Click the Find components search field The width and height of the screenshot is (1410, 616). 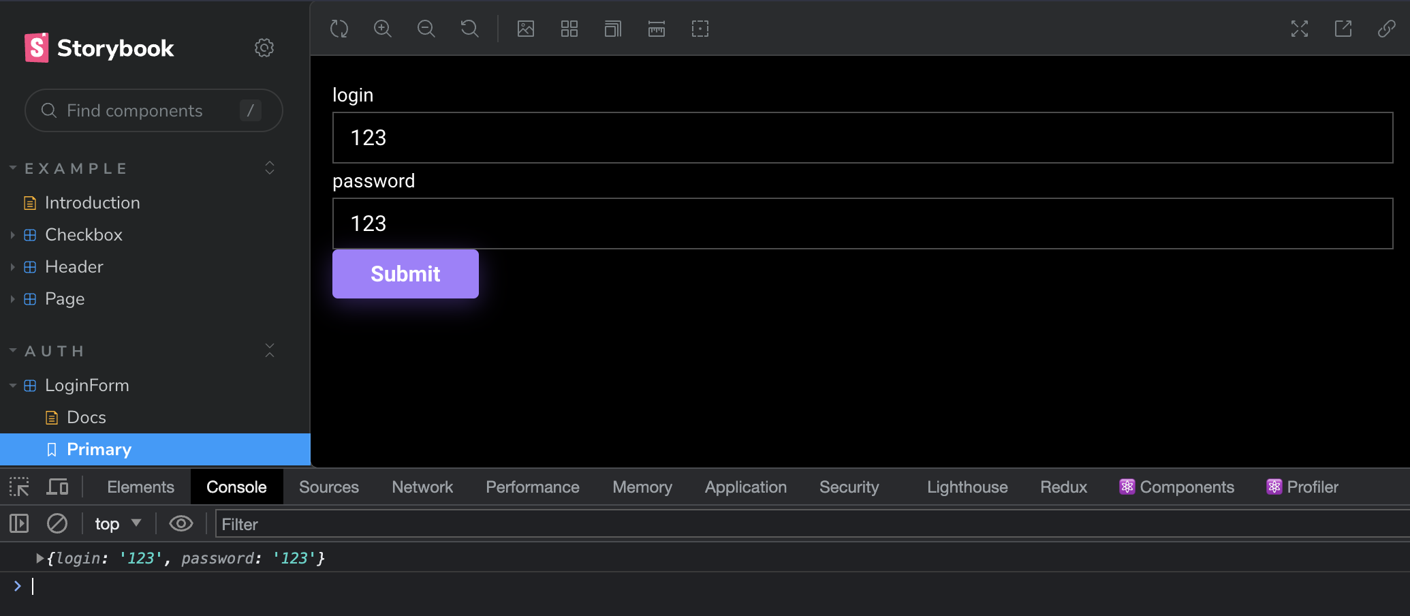(153, 110)
